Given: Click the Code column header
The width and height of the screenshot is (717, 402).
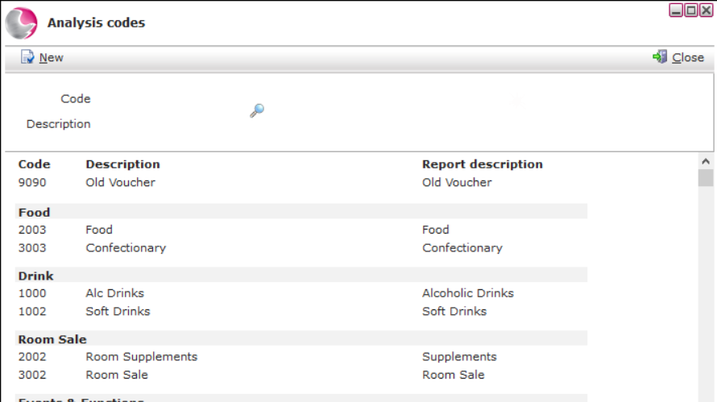Looking at the screenshot, I should (x=35, y=164).
